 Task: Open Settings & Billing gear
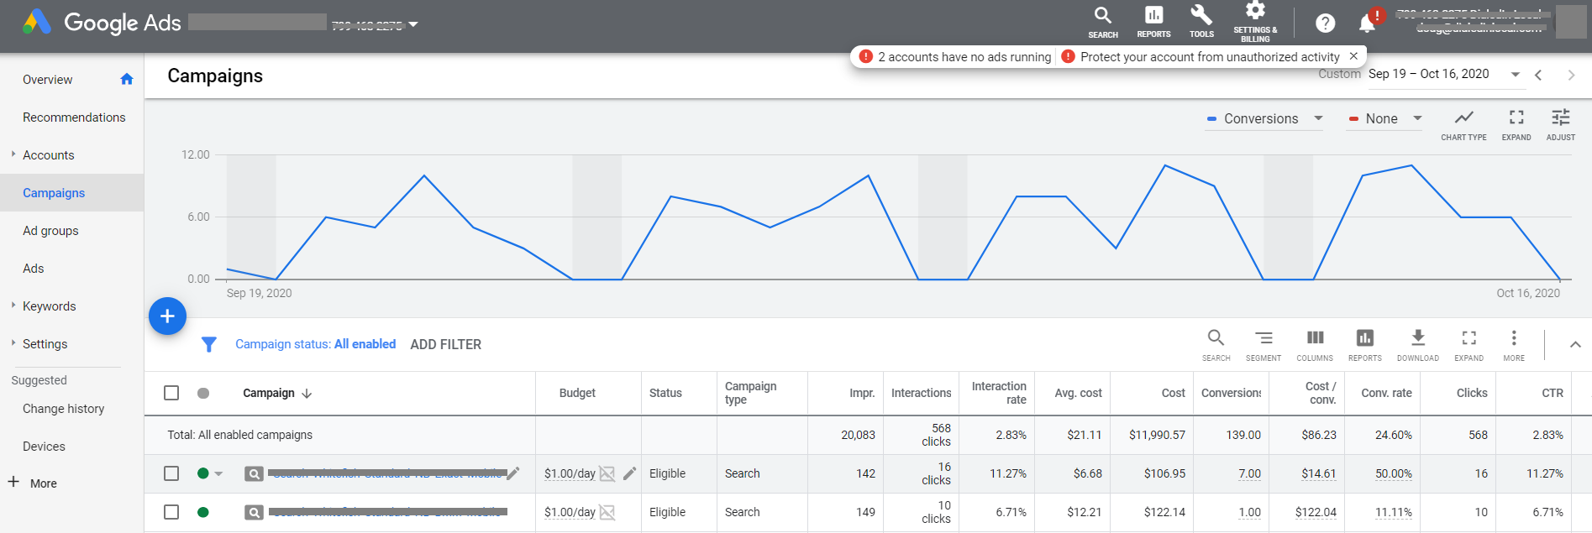[x=1255, y=21]
